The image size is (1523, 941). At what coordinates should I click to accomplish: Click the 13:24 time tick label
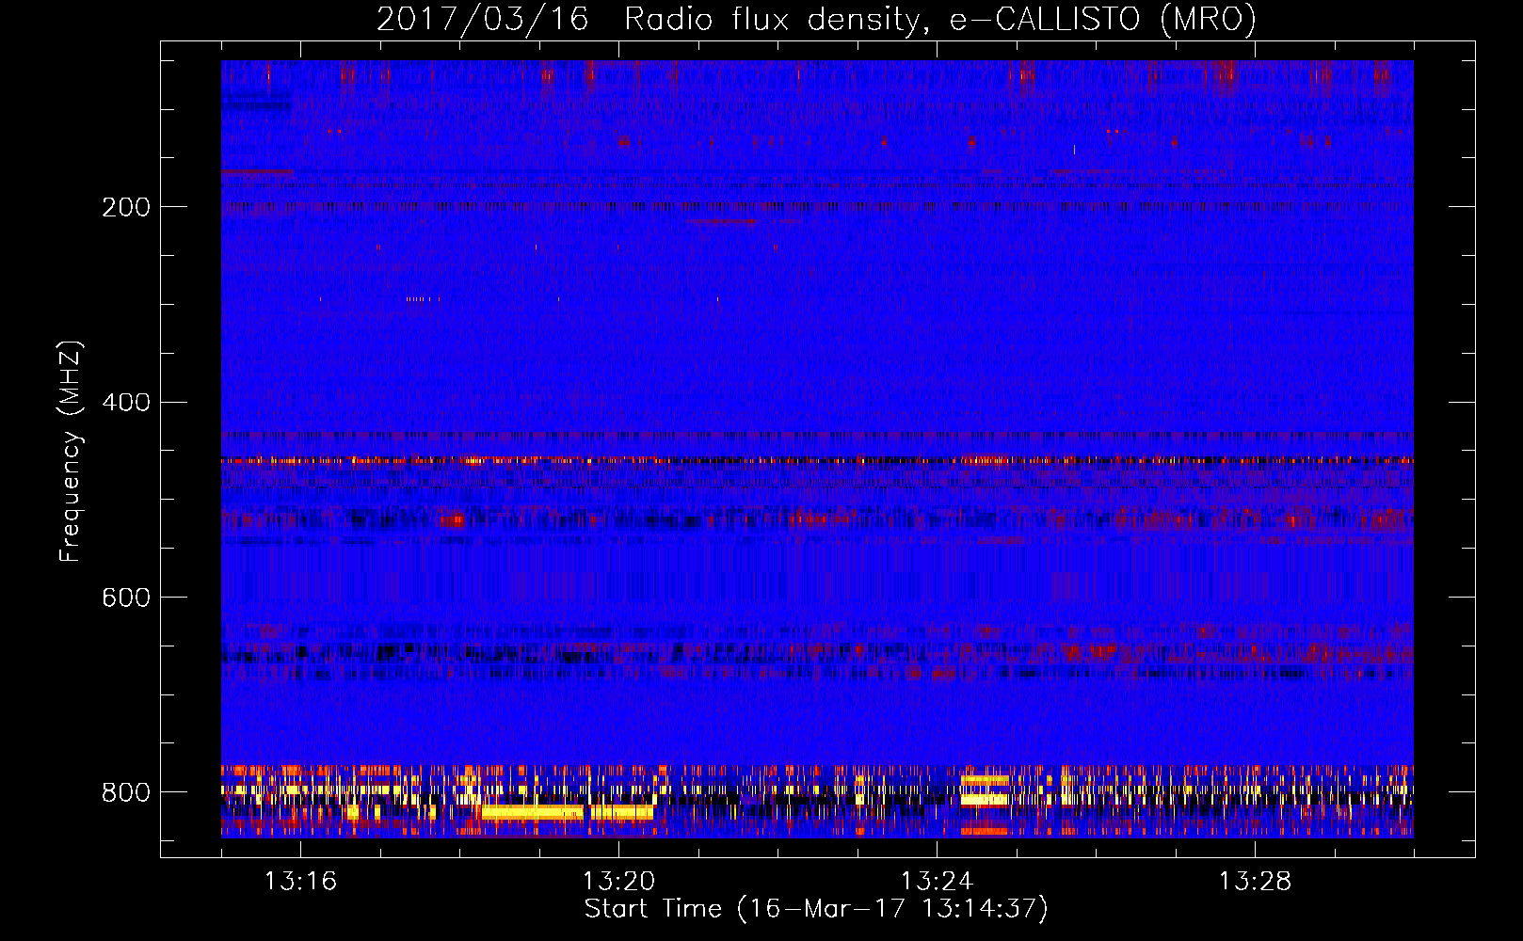point(937,882)
